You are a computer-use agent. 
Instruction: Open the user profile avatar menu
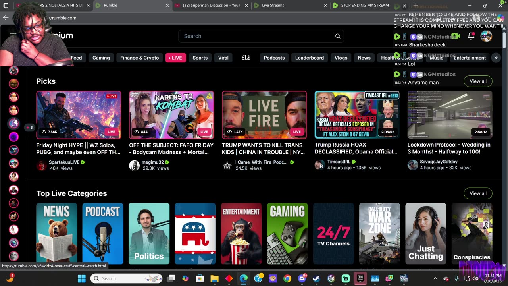tap(486, 36)
